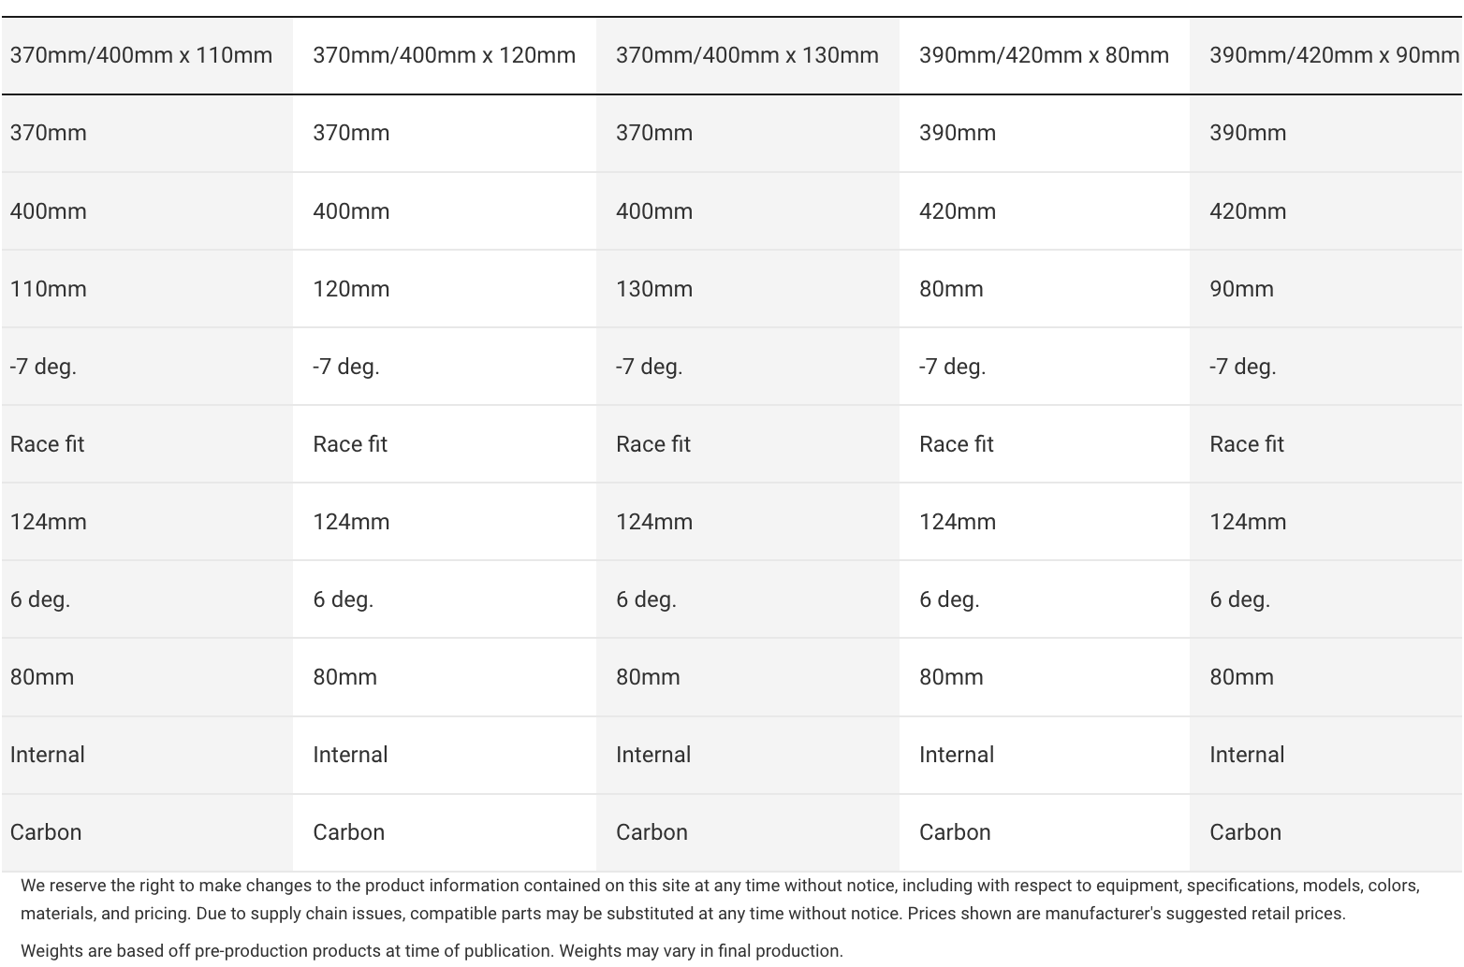The image size is (1464, 967).
Task: Click the 110mm stem length cell
Action: [x=49, y=289]
